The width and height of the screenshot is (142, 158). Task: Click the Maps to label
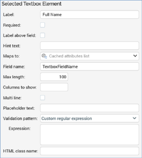pyautogui.click(x=11, y=56)
